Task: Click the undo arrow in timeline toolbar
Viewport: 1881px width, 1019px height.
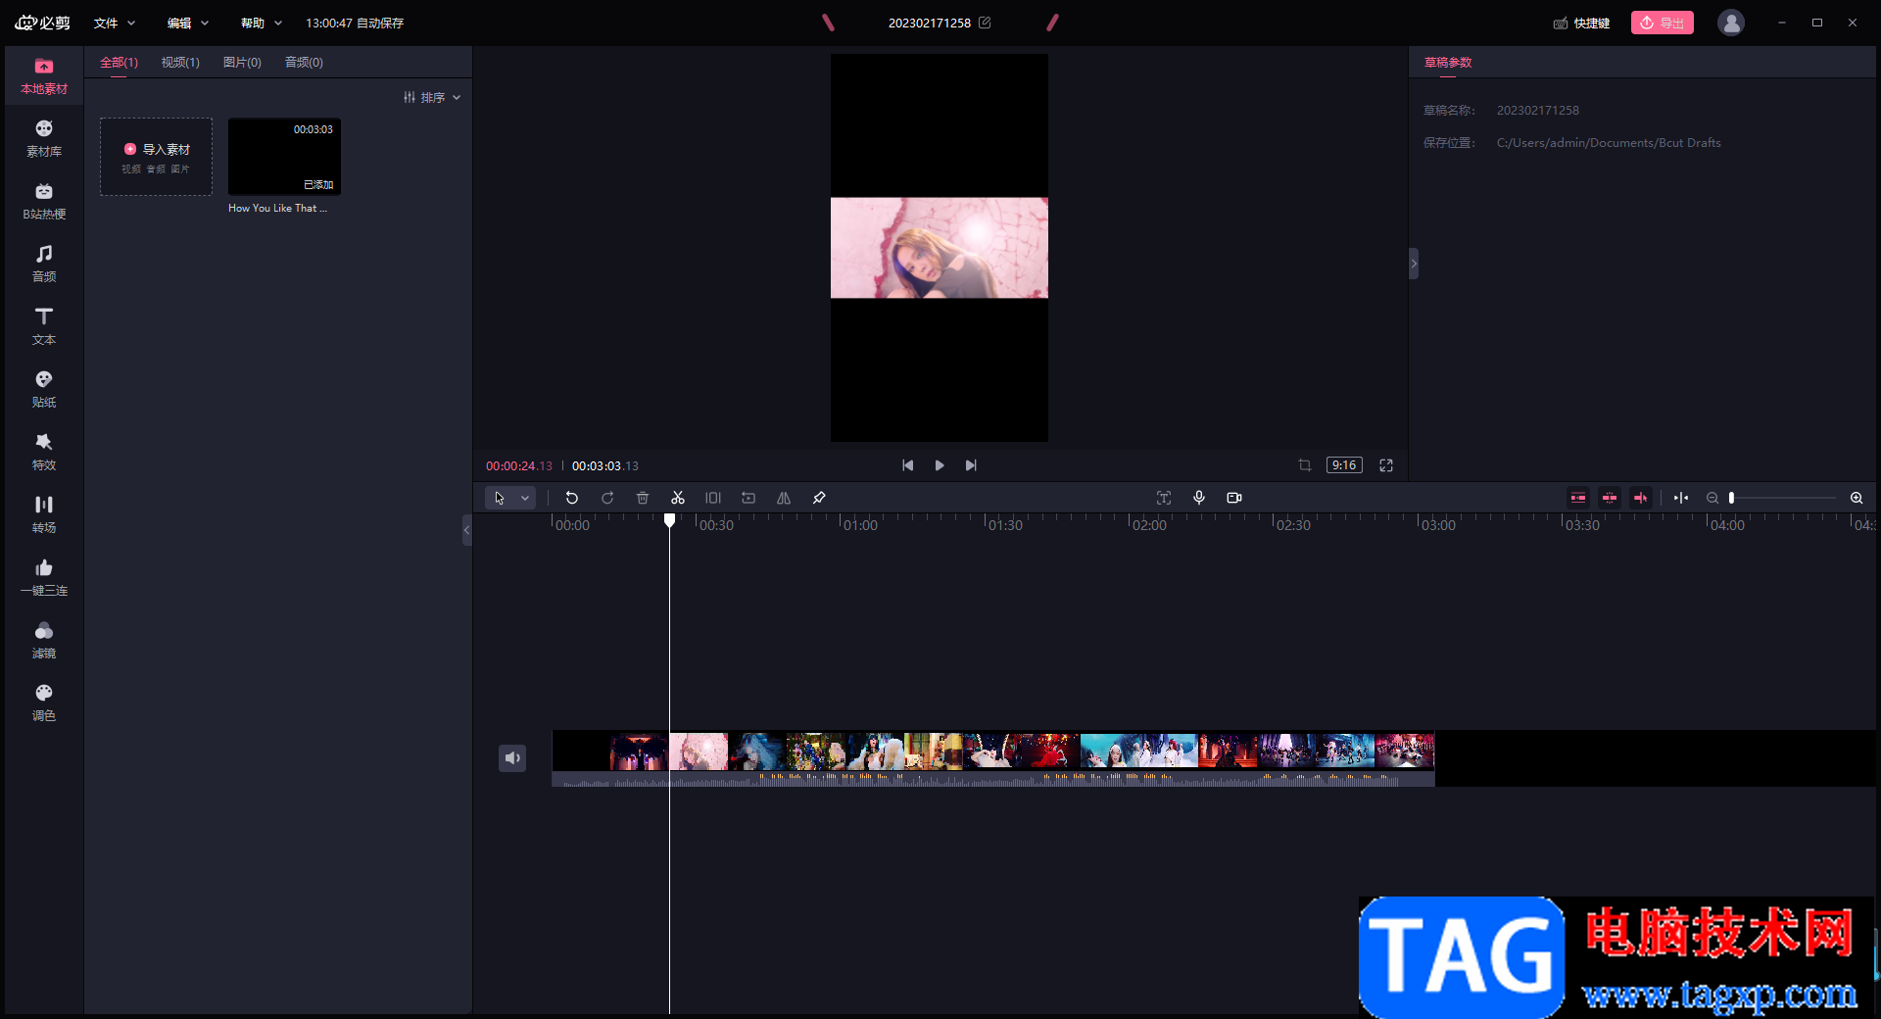Action: pyautogui.click(x=572, y=498)
